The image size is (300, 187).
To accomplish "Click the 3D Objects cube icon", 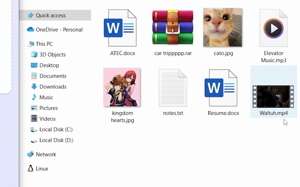I will click(x=34, y=55).
